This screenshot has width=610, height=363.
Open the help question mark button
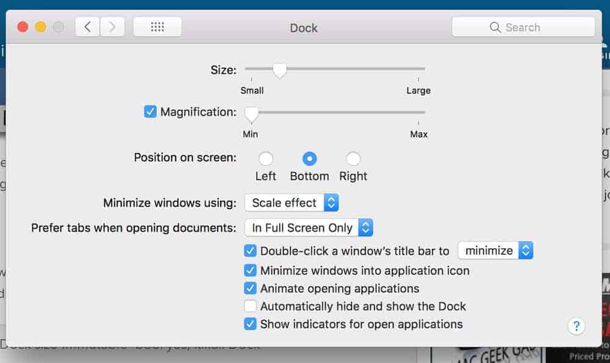[x=576, y=326]
